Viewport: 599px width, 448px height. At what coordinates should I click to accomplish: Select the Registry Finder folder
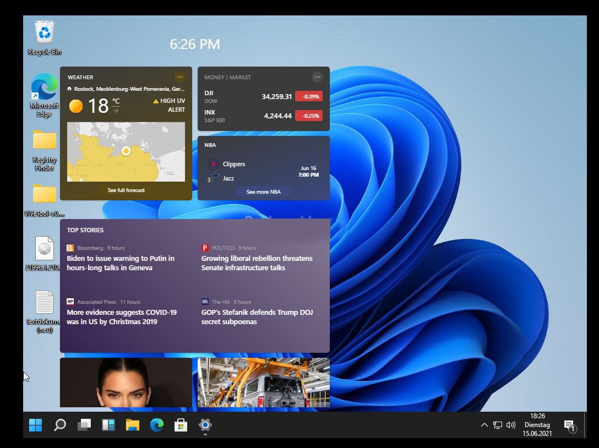click(44, 150)
